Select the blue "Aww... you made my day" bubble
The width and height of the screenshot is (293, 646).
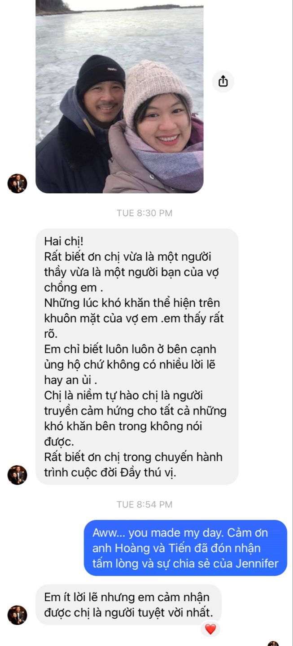coord(185,548)
